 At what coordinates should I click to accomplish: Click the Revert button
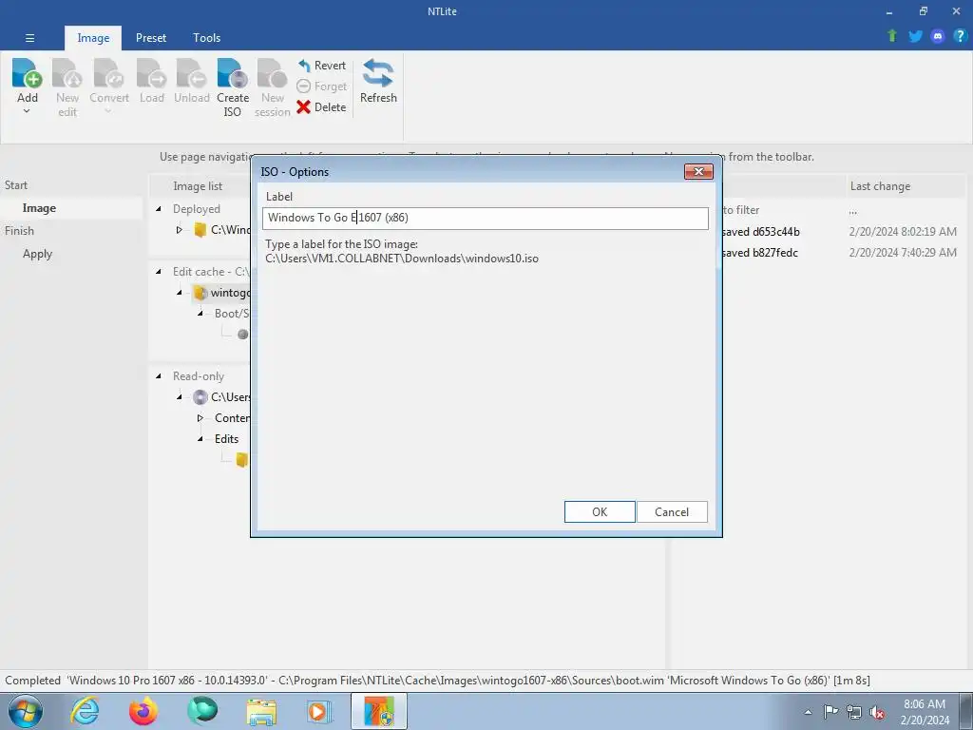coord(321,66)
